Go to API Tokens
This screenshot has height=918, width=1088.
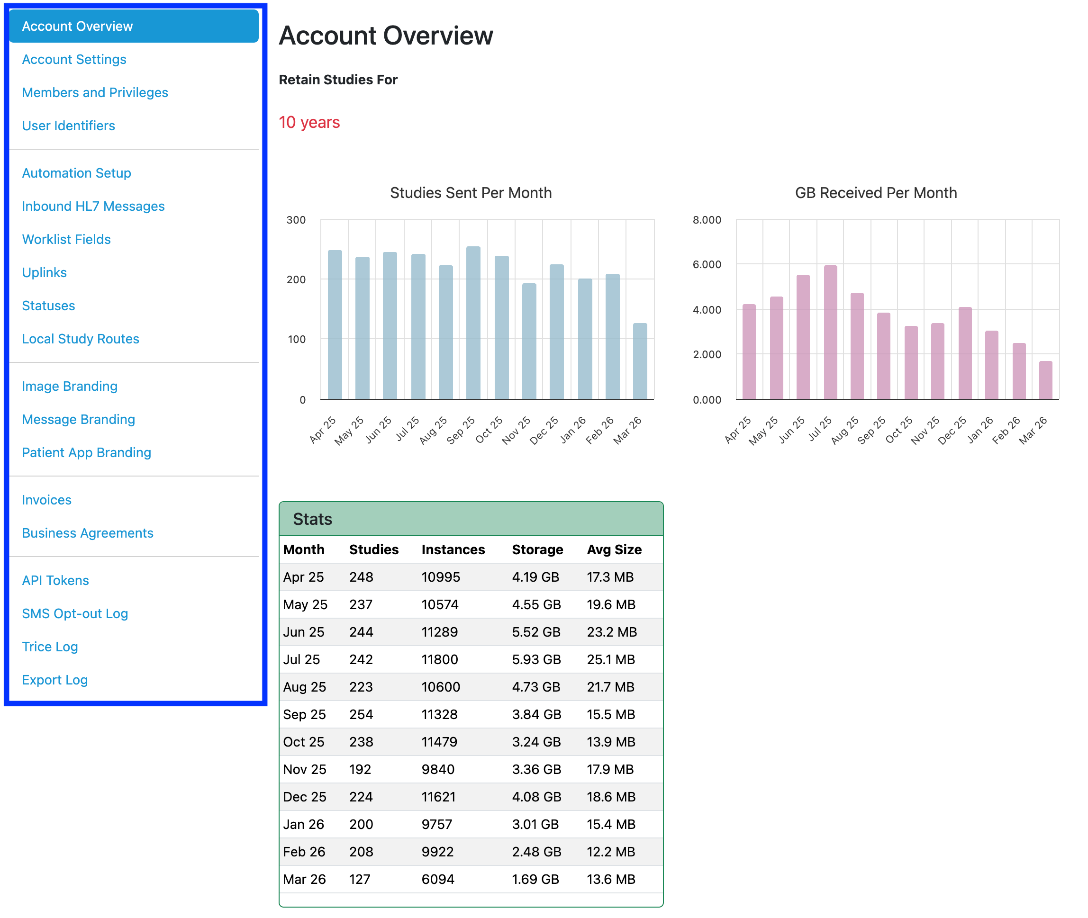point(55,580)
